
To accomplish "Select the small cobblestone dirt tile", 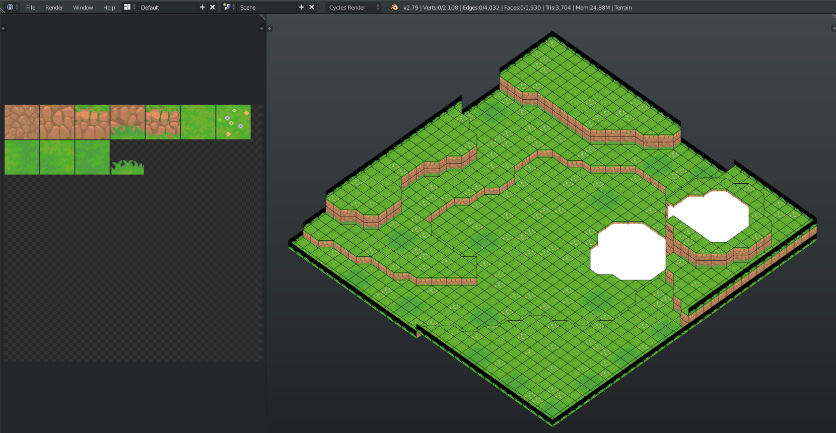I will (x=22, y=122).
